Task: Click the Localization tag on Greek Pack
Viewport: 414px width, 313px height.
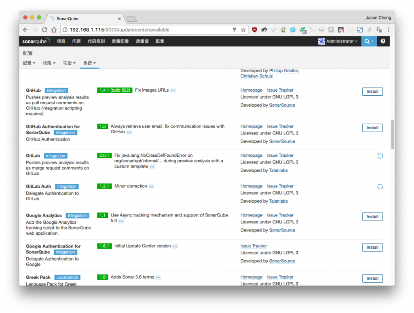Action: tap(68, 277)
